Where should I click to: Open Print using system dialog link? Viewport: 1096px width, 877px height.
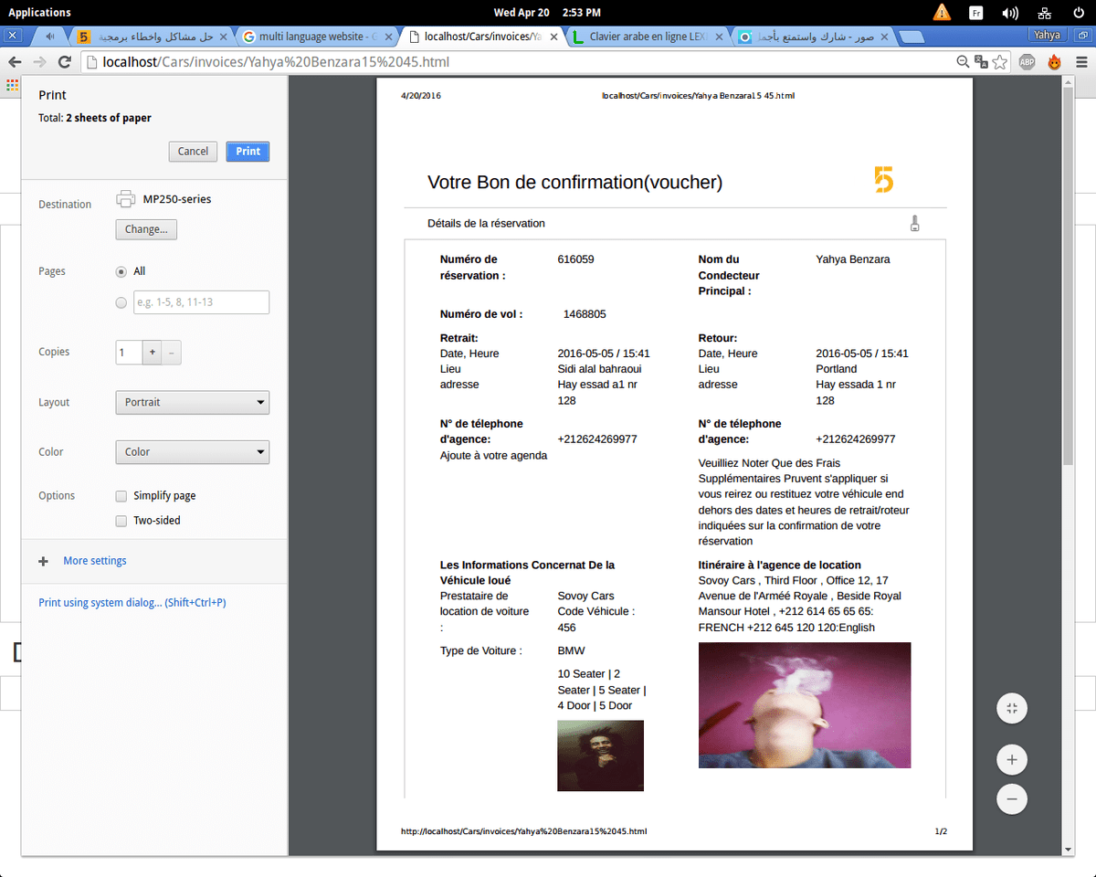click(x=131, y=602)
